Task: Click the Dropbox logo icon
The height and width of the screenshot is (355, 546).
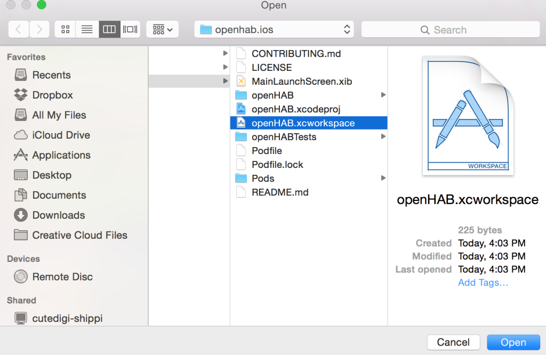Action: (x=21, y=95)
